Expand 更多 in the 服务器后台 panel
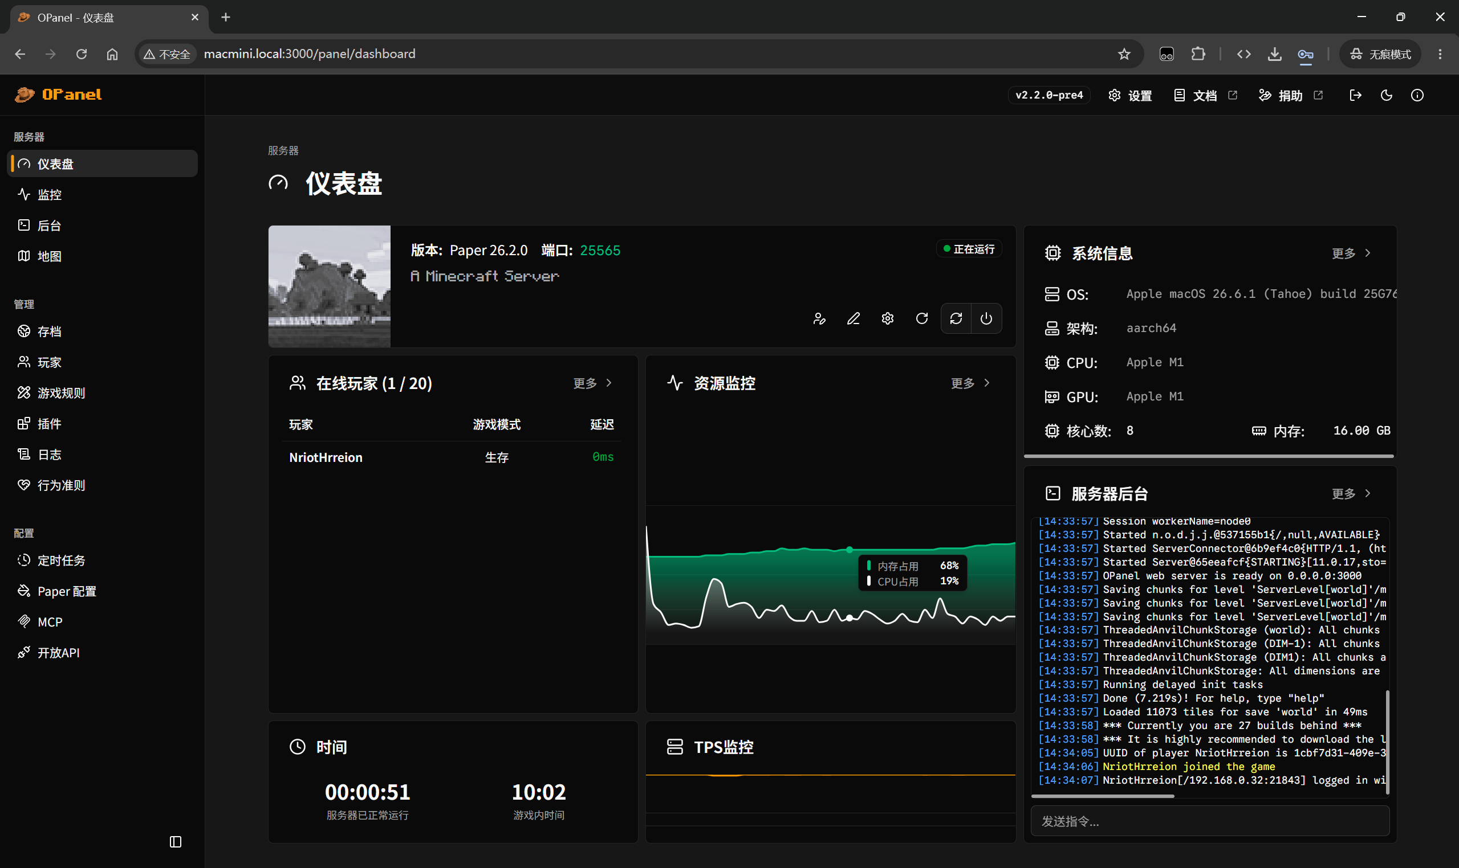Viewport: 1459px width, 868px height. (1351, 494)
